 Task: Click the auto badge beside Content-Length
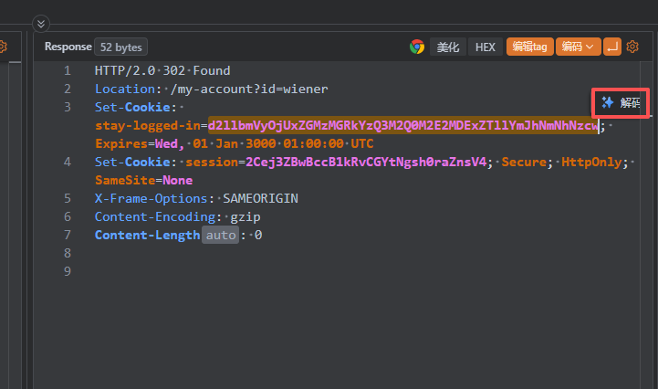[220, 236]
